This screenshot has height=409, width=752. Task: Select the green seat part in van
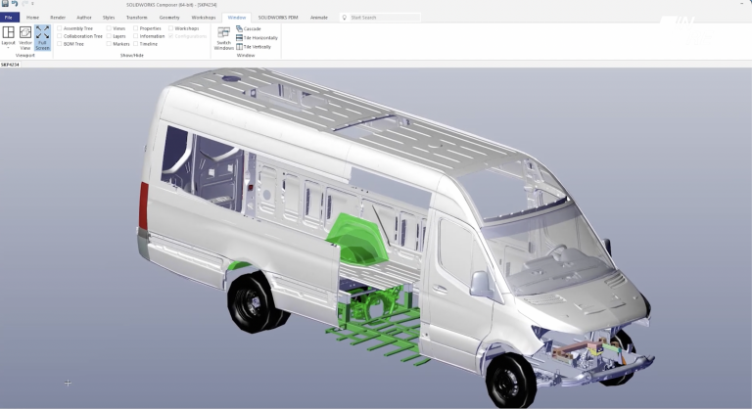point(355,239)
